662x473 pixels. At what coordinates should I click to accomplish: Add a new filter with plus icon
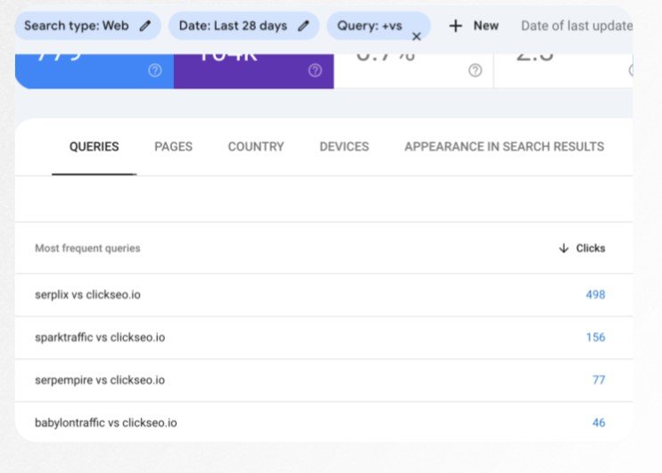click(456, 26)
